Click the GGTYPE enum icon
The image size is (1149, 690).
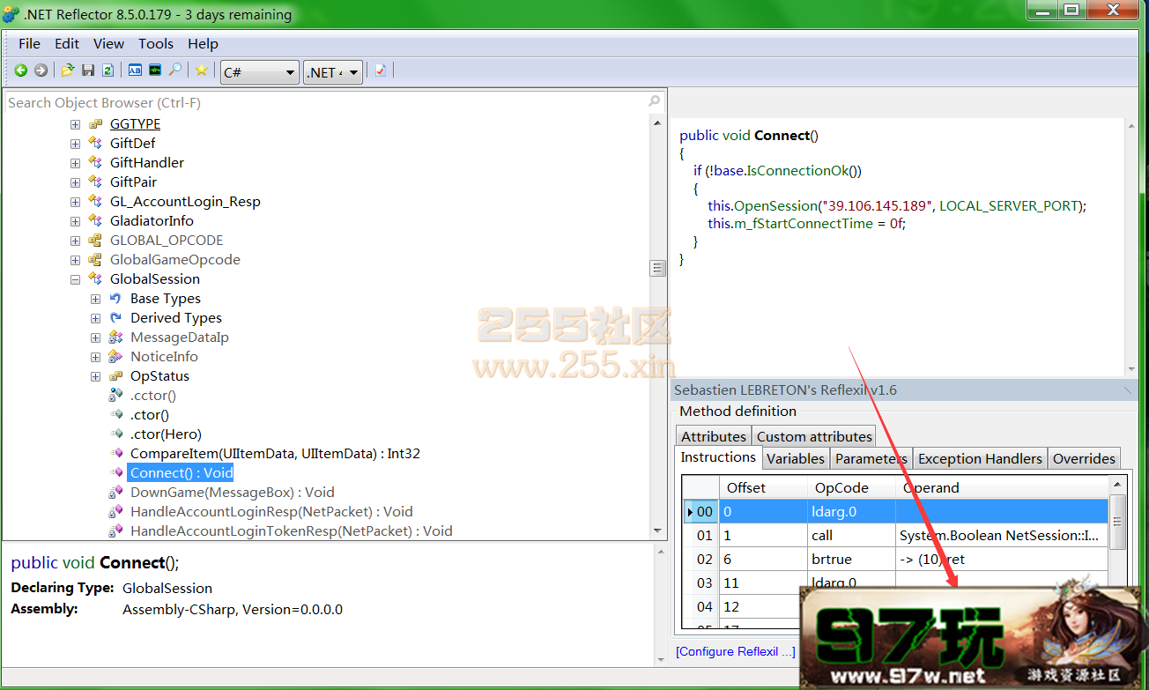click(96, 123)
